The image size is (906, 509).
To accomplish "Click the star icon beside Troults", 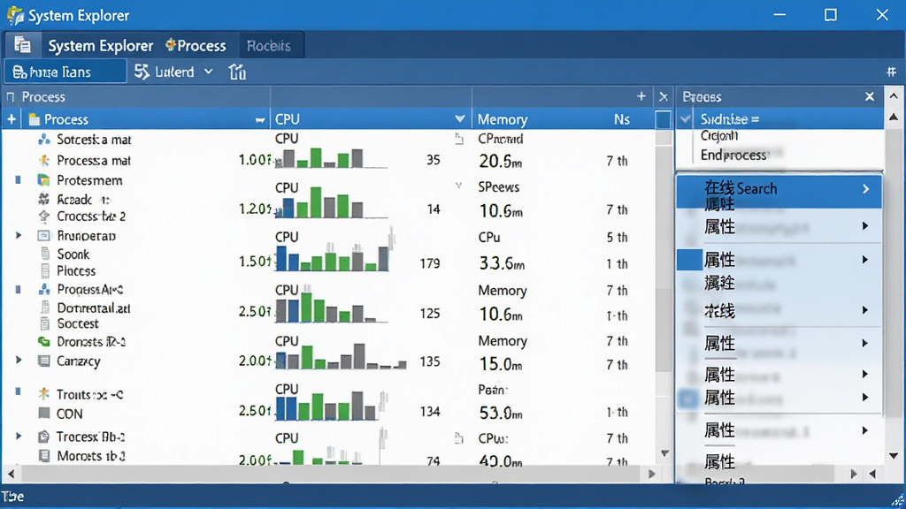I will point(44,393).
